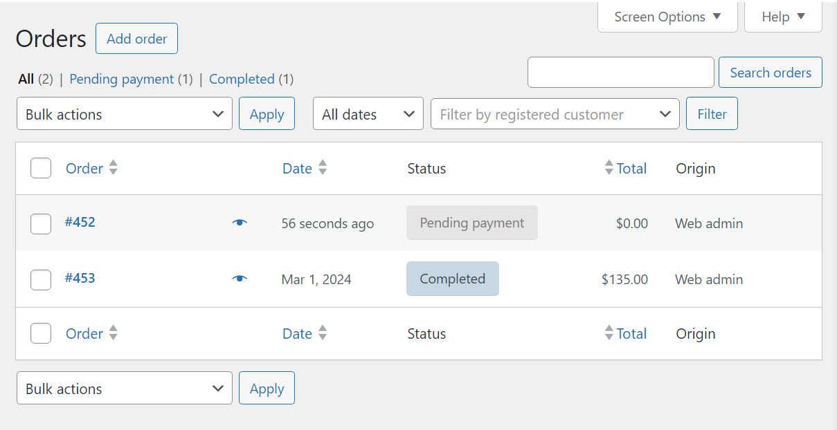Sort orders by the Order column
The height and width of the screenshot is (430, 837).
tap(91, 168)
